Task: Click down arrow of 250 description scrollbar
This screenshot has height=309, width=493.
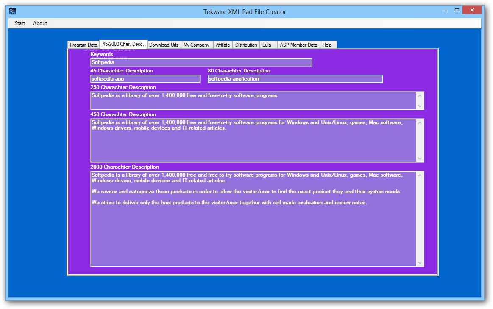Action: click(x=420, y=106)
